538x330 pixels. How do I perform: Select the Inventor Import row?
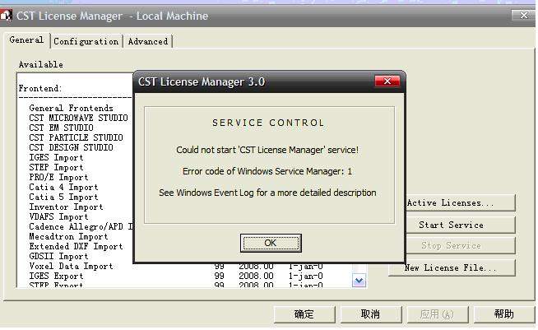pos(66,207)
